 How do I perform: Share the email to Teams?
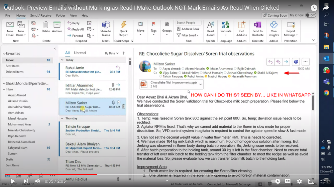tap(106, 29)
